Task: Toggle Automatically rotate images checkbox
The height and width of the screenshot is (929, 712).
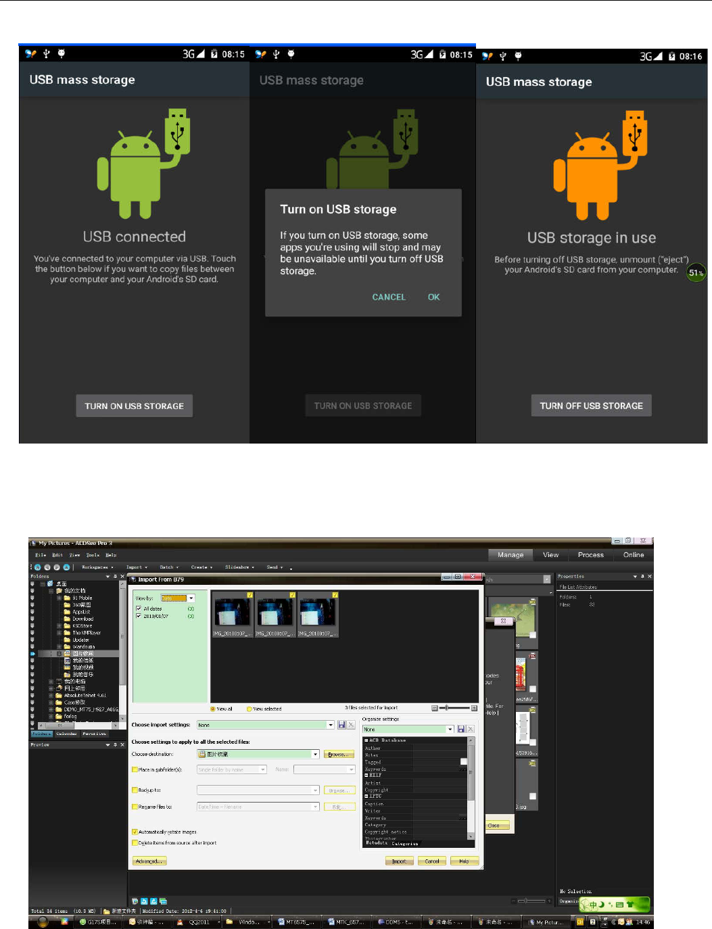Action: click(135, 832)
